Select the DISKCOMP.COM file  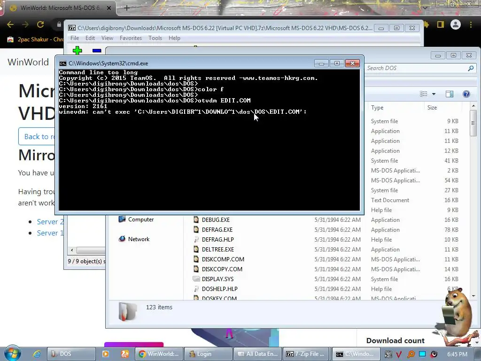pos(223,259)
